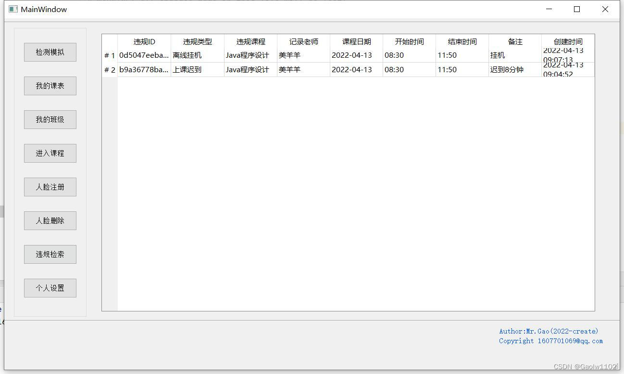624x374 pixels.
Task: Click the 记录老师 column header
Action: point(303,41)
